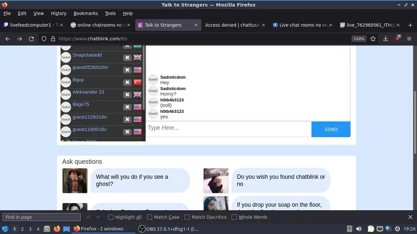Ask 'Do you wish you found chatblink or no'

[281, 180]
